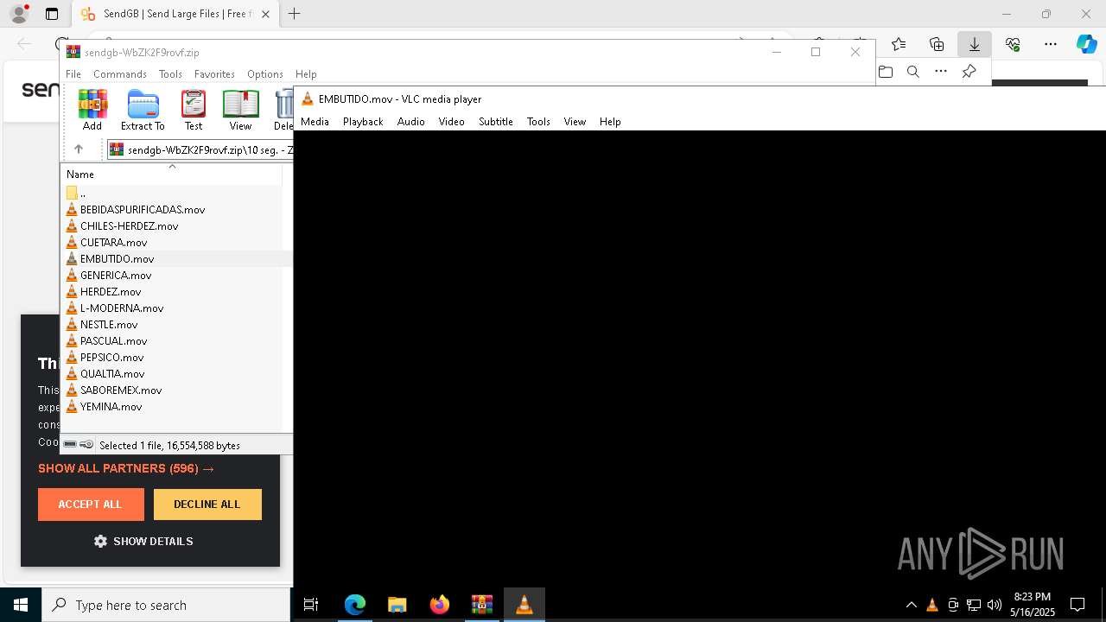Click the Windows Start button

click(21, 605)
